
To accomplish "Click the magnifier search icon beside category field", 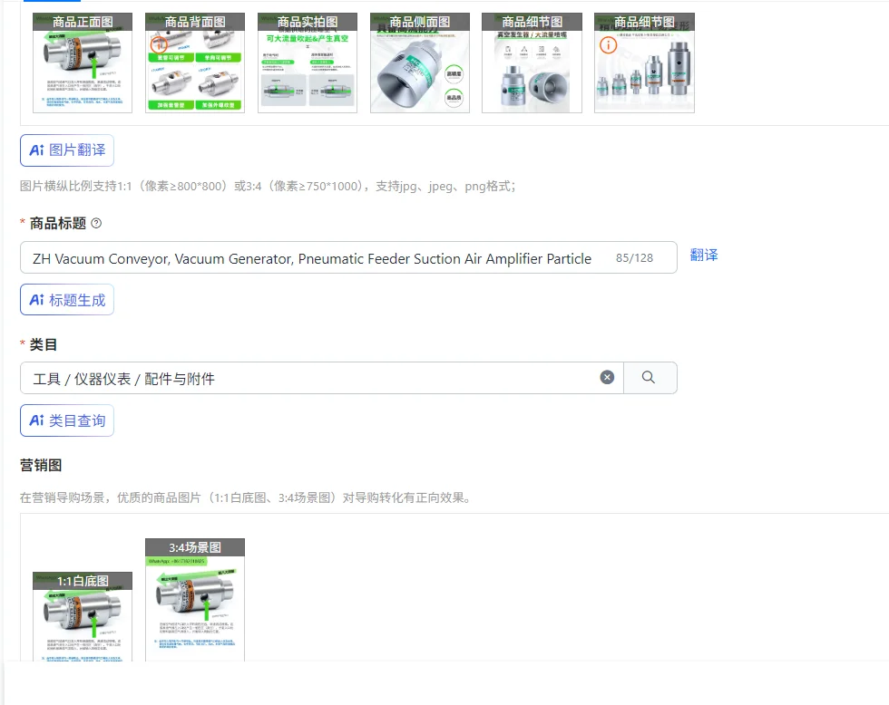I will 650,377.
